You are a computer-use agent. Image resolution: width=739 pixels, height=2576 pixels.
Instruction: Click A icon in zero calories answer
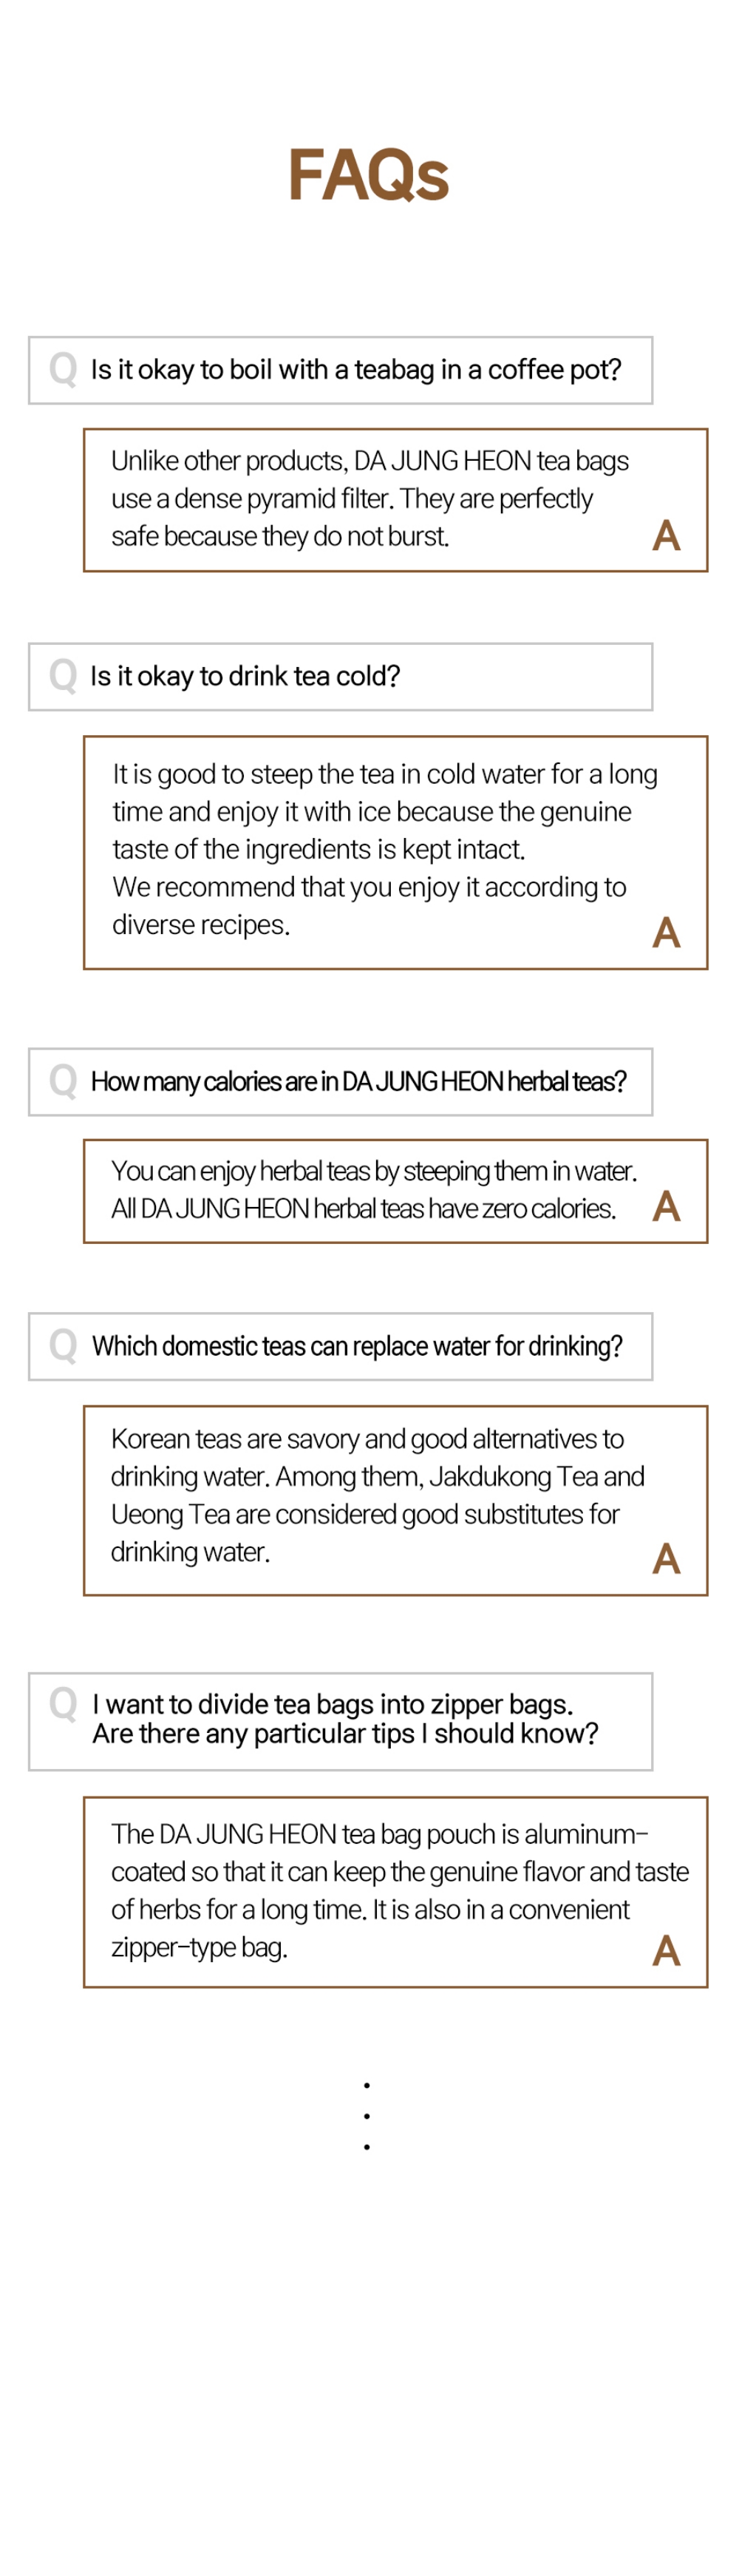tap(666, 1206)
